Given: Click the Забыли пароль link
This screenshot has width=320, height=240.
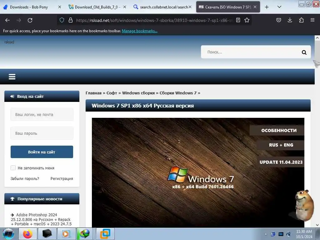Looking at the screenshot, I should point(25,178).
